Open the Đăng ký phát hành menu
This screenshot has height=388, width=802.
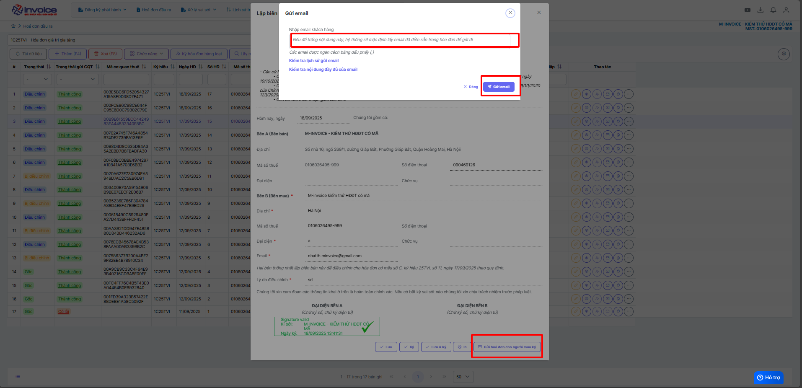pos(102,10)
